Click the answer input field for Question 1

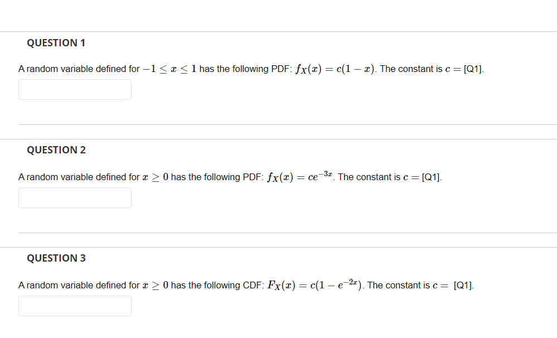pos(75,89)
